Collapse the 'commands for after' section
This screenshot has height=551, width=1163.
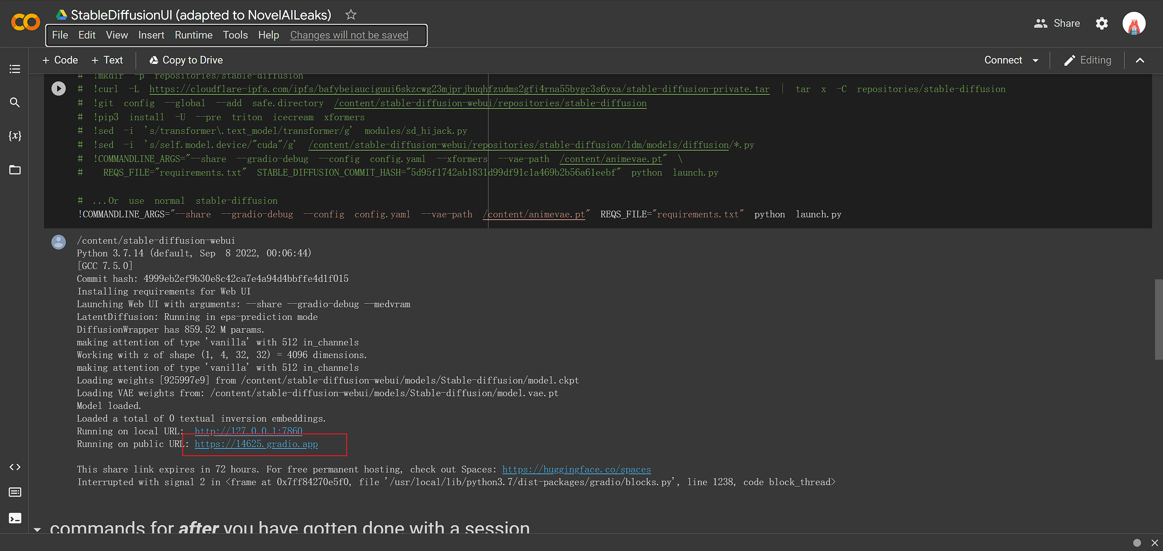pos(37,529)
